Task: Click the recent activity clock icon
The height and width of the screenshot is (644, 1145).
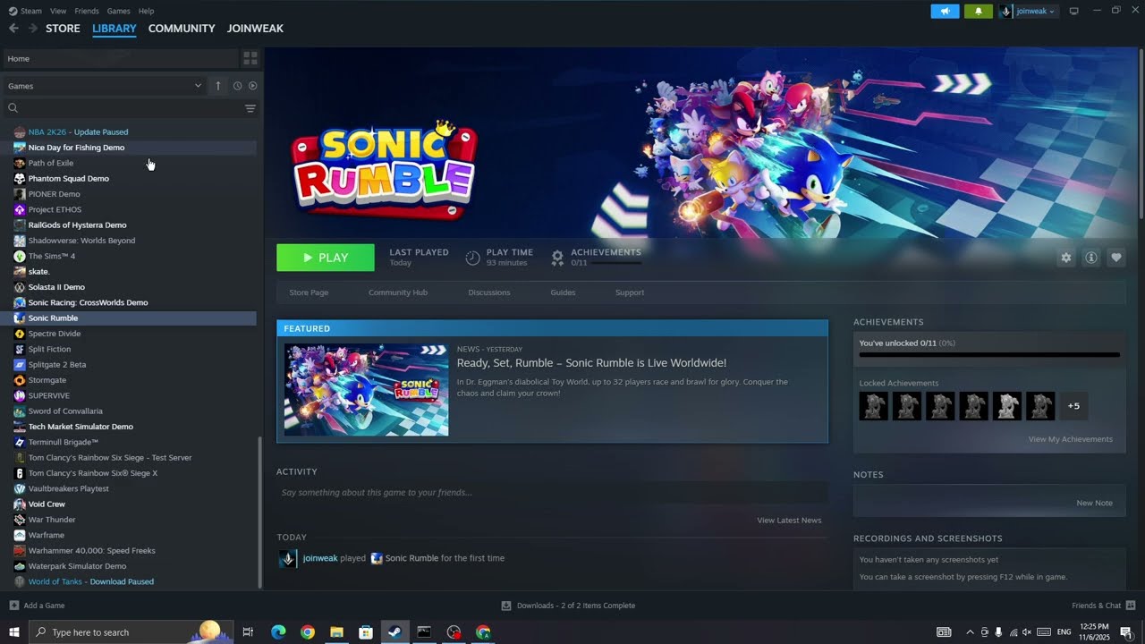Action: point(237,86)
